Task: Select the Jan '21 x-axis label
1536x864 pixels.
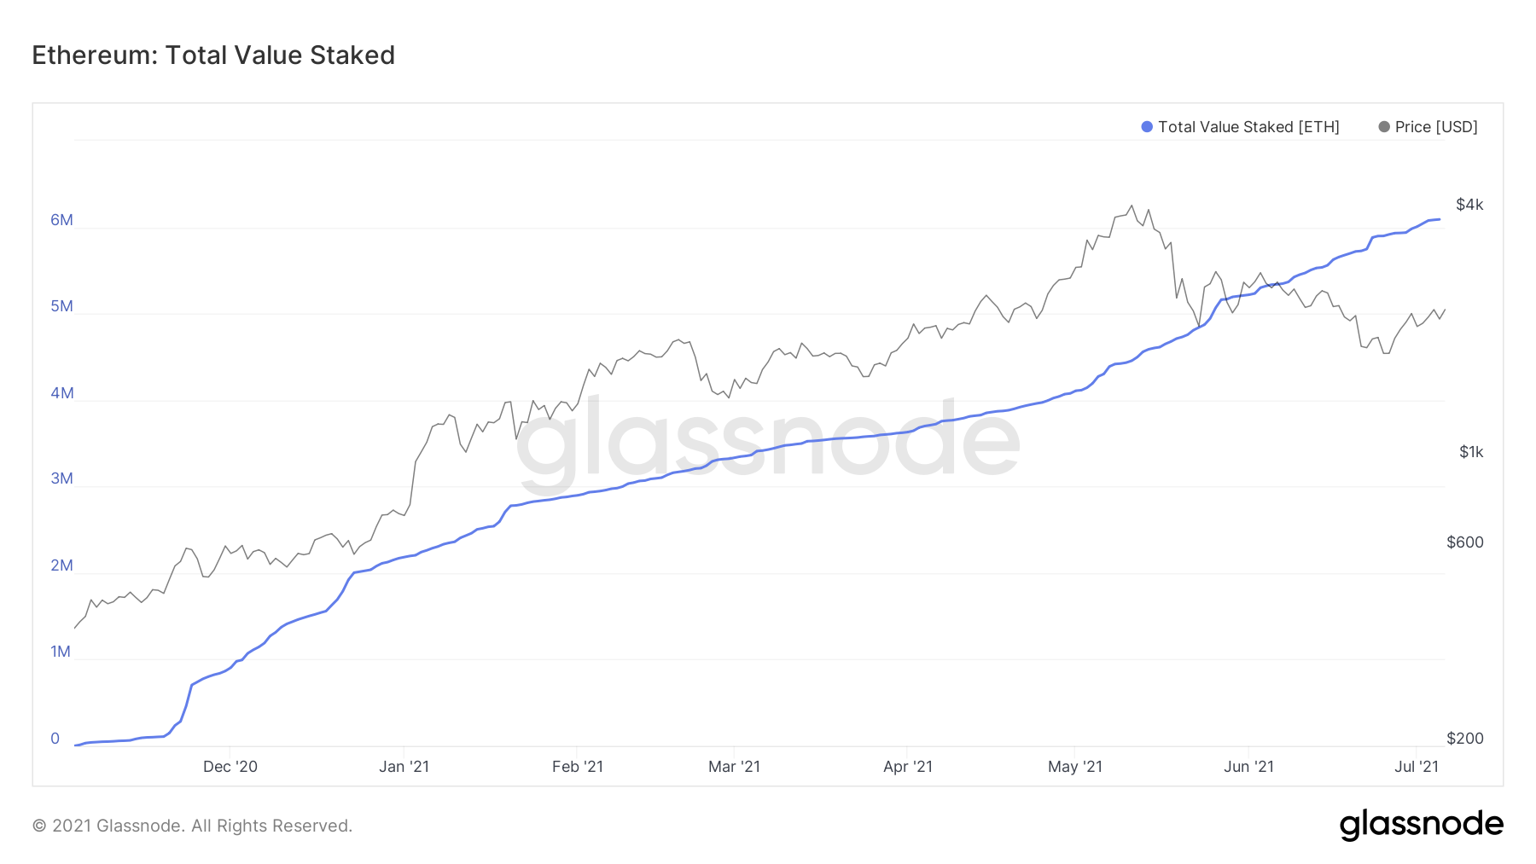Action: click(x=404, y=767)
